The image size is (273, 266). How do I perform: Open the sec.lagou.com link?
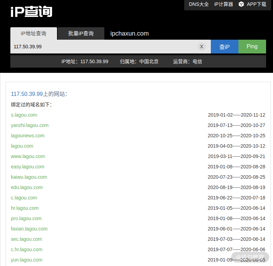click(x=27, y=239)
